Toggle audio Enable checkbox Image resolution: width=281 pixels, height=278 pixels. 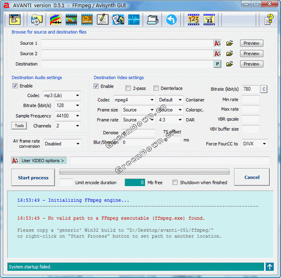pyautogui.click(x=15, y=86)
